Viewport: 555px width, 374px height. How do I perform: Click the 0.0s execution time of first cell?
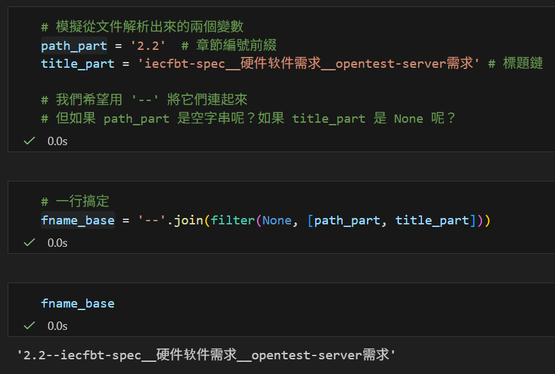tap(58, 141)
